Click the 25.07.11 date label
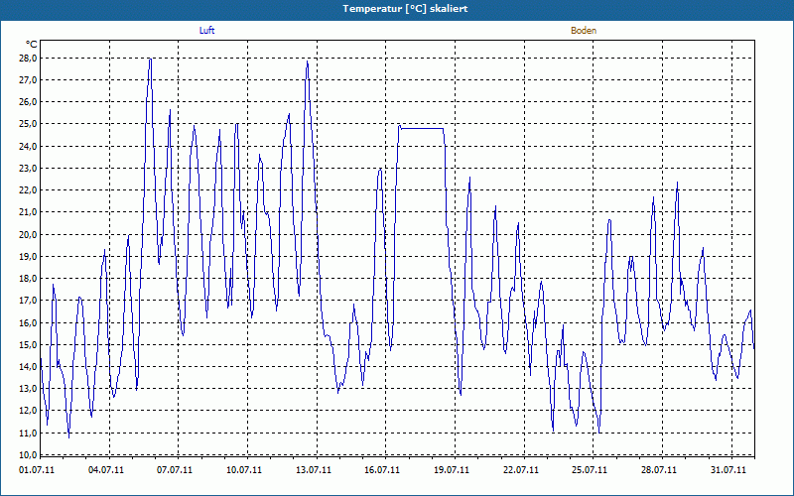The height and width of the screenshot is (496, 794). pyautogui.click(x=590, y=469)
